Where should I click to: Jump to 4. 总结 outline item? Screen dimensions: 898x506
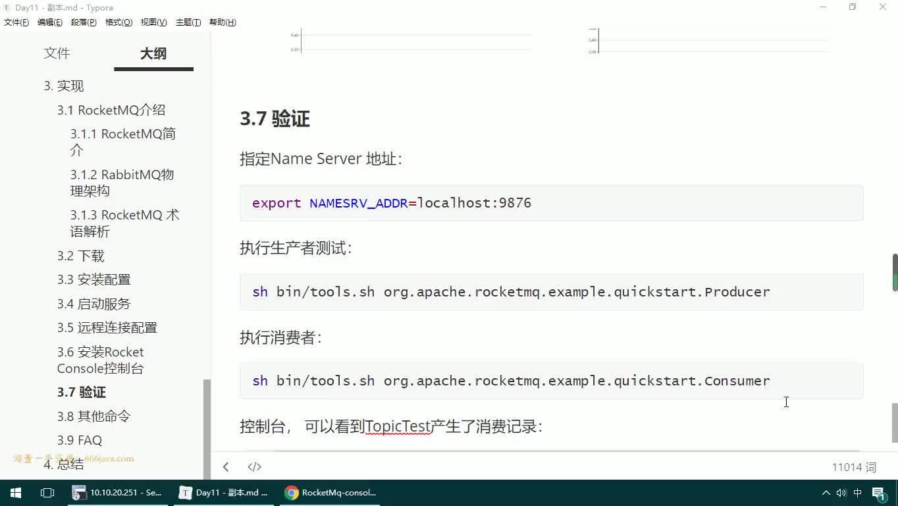click(64, 464)
